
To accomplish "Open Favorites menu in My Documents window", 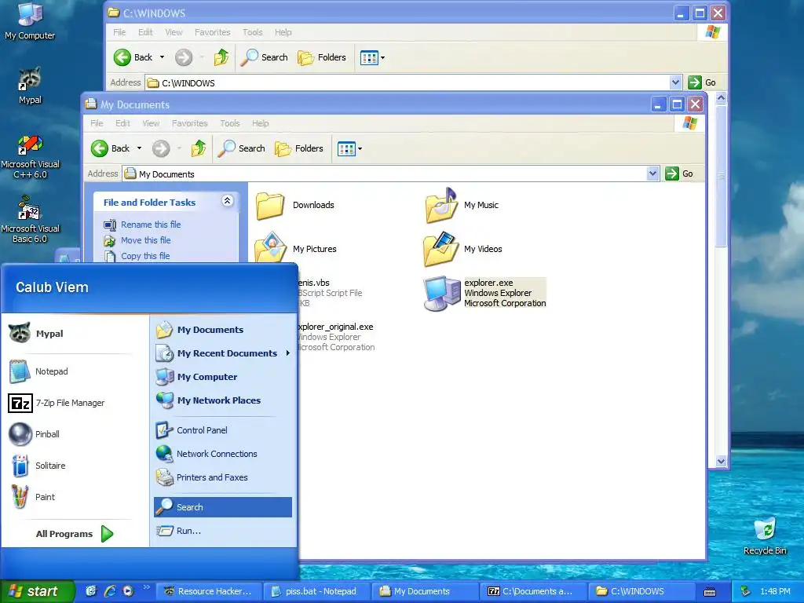I will point(190,123).
